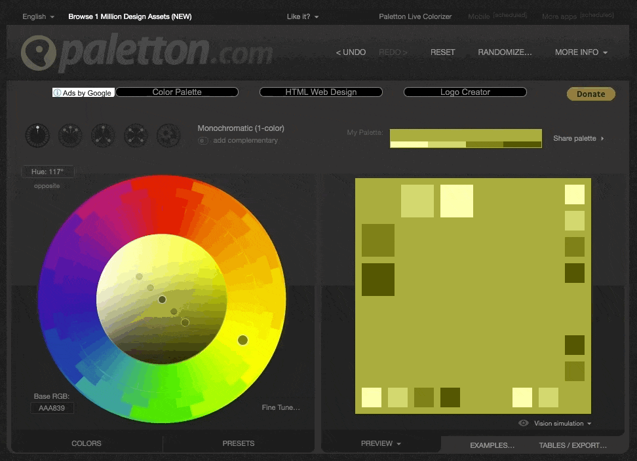Select the Monochromatic color scheme icon
Viewport: 637px width, 461px height.
[x=37, y=135]
